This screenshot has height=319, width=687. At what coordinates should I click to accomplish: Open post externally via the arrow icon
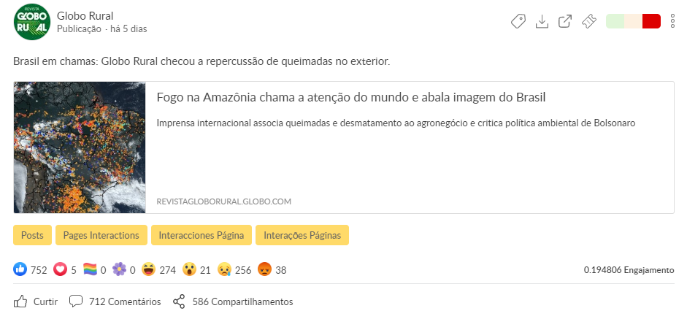point(565,22)
